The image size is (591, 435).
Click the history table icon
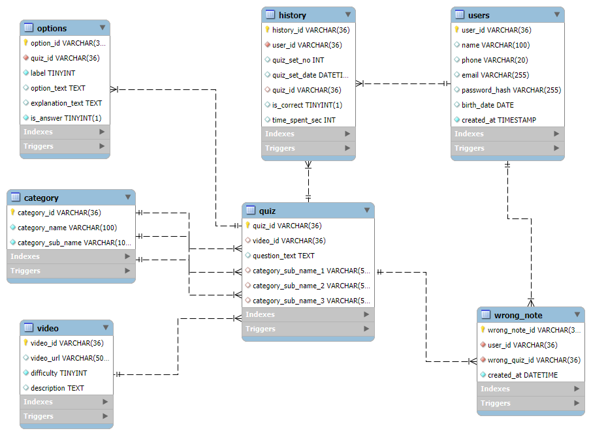(270, 15)
